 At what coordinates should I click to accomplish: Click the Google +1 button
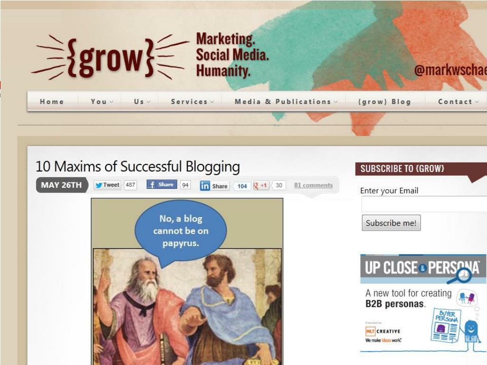click(261, 185)
